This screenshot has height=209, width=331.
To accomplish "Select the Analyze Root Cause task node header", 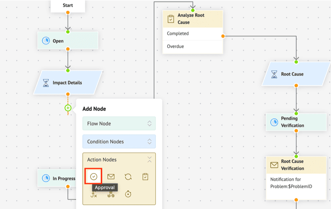I will [193, 19].
